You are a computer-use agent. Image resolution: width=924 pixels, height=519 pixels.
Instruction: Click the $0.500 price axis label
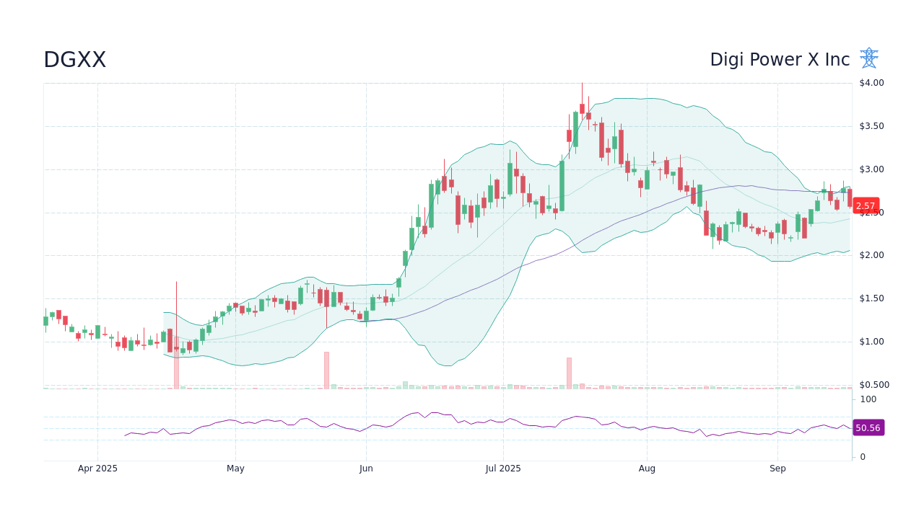pyautogui.click(x=873, y=385)
